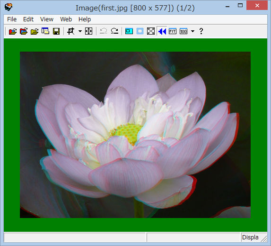271x246 pixels.
Task: Click the 100 percent zoom button
Action: point(184,31)
